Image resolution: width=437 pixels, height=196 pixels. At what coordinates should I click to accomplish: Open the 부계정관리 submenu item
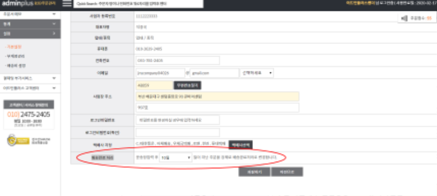click(x=15, y=57)
